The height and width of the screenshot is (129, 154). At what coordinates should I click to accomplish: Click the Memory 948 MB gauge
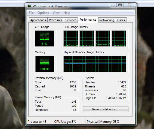pos(45,64)
